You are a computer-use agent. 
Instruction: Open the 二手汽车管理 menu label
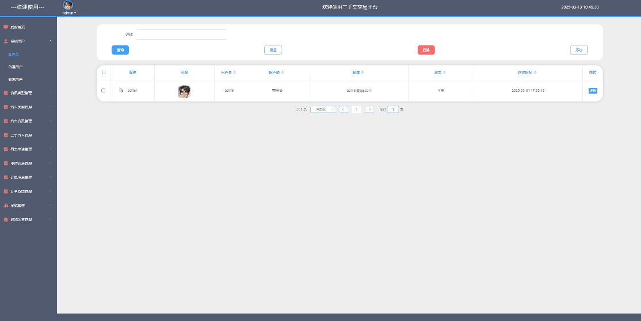coord(21,136)
